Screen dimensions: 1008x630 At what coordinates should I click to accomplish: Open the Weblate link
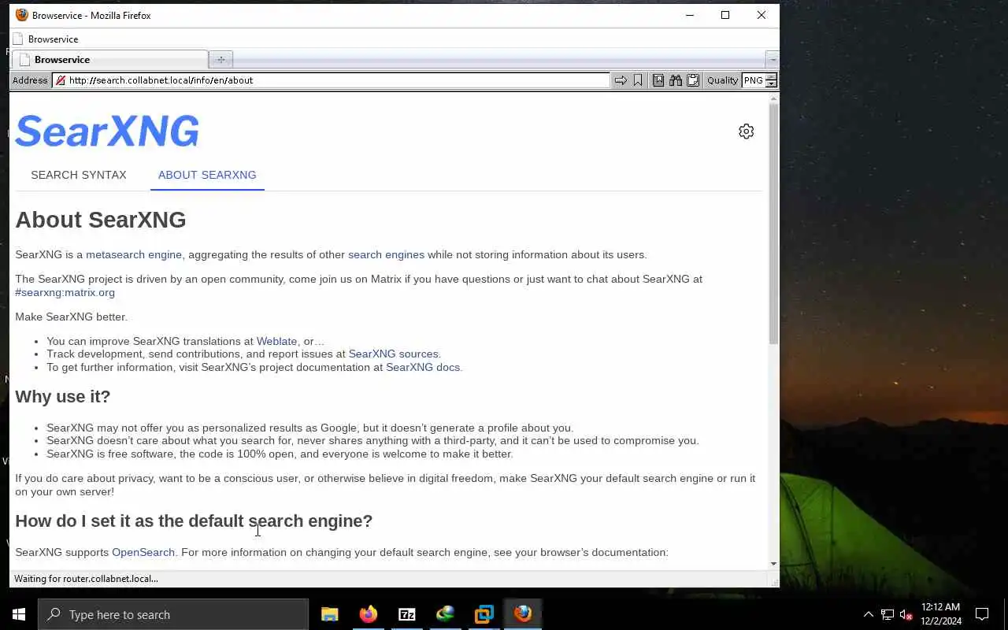[x=276, y=341]
